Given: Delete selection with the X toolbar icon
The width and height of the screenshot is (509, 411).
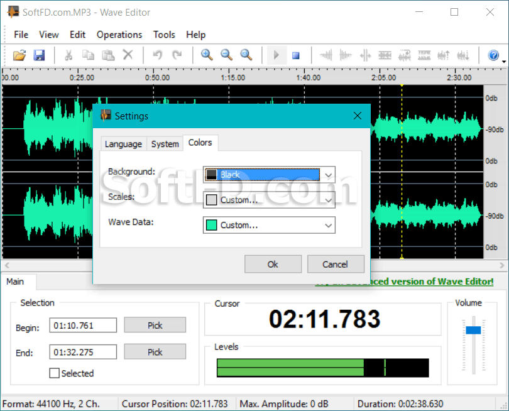Looking at the screenshot, I should 128,55.
